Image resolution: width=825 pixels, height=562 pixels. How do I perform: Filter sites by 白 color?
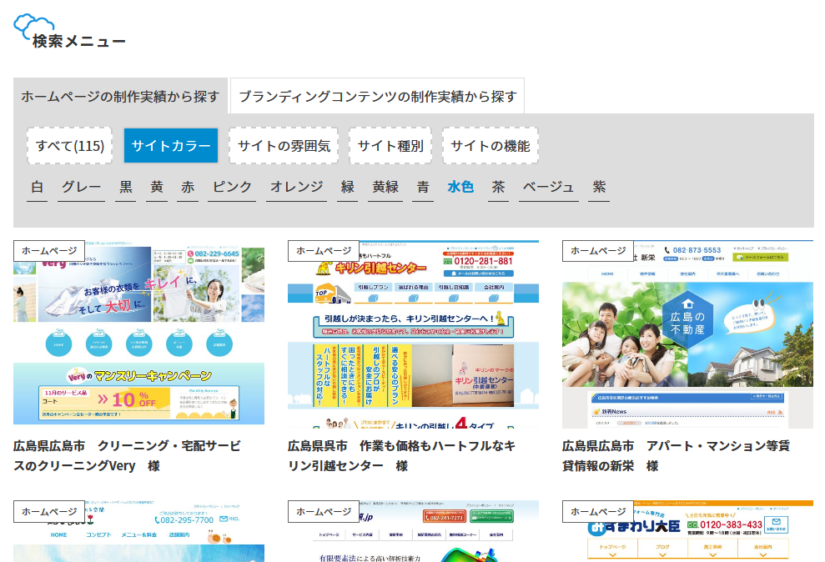point(37,187)
